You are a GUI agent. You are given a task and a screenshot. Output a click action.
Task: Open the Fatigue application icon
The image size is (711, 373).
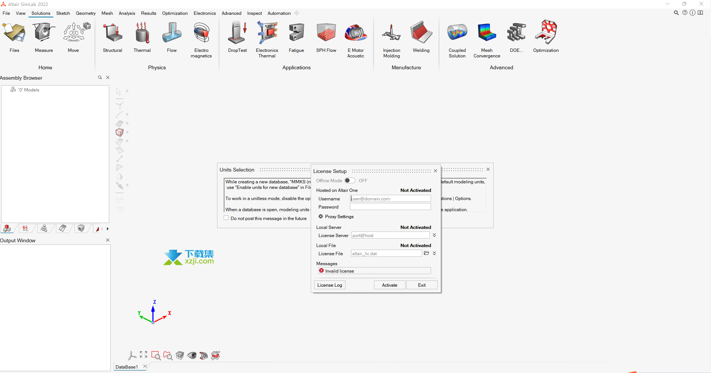click(x=296, y=33)
